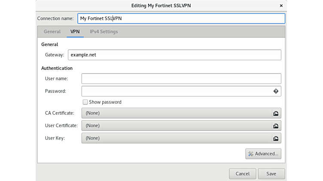Image resolution: width=323 pixels, height=181 pixels.
Task: Switch to the General tab
Action: (x=52, y=32)
